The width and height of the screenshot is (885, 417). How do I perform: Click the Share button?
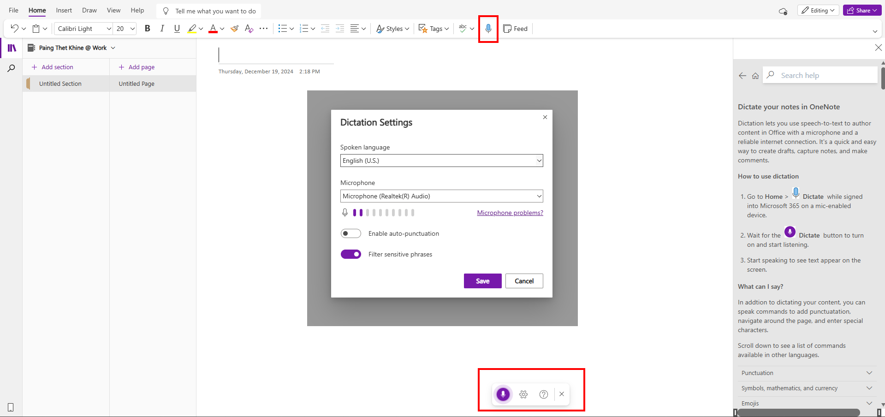point(862,10)
